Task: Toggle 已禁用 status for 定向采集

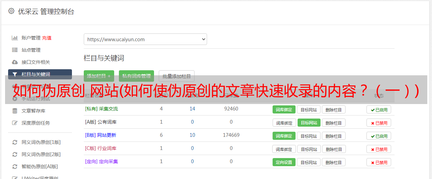Action: pos(379,162)
